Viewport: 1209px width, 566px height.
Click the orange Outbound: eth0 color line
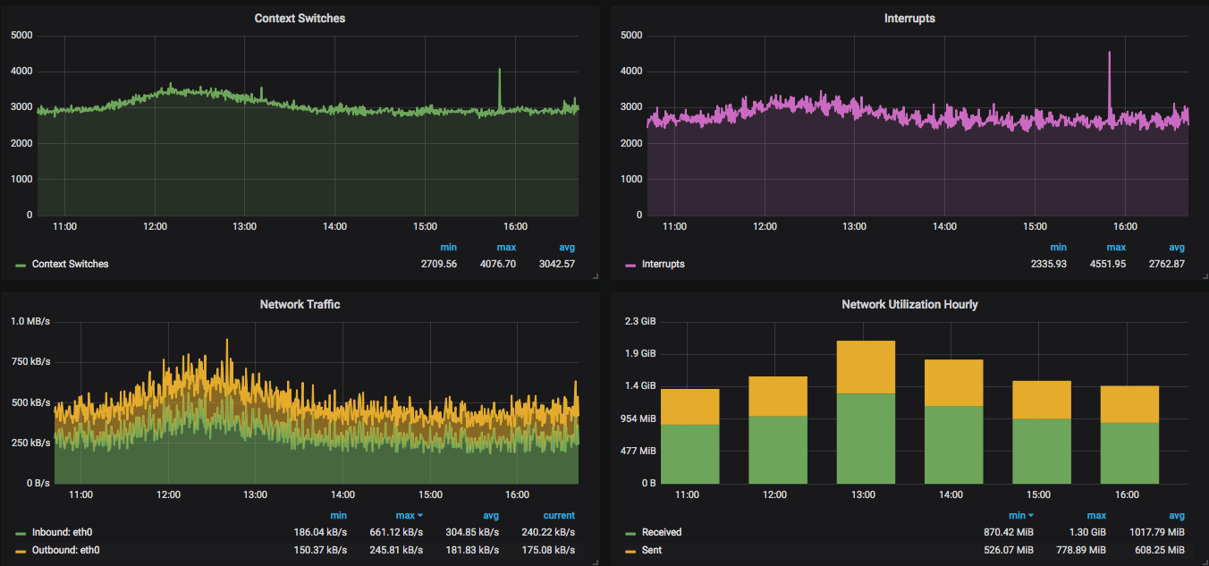point(21,551)
